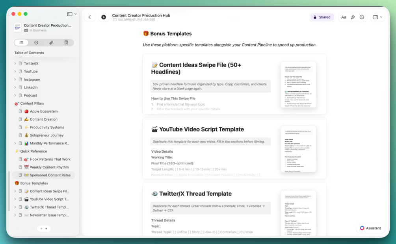Open the Shared status button
Viewport: 396px width, 244px height.
322,17
